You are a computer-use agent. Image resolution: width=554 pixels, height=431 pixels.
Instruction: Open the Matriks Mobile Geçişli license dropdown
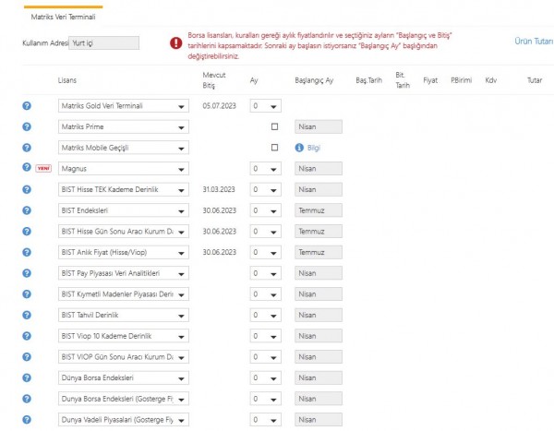[x=124, y=148]
